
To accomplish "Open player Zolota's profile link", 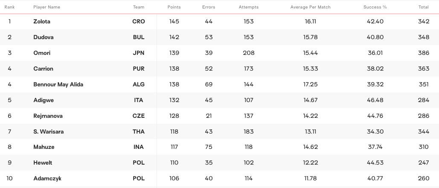I will (x=42, y=22).
